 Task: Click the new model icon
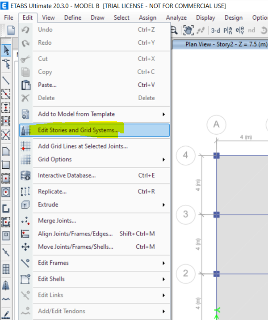11,30
